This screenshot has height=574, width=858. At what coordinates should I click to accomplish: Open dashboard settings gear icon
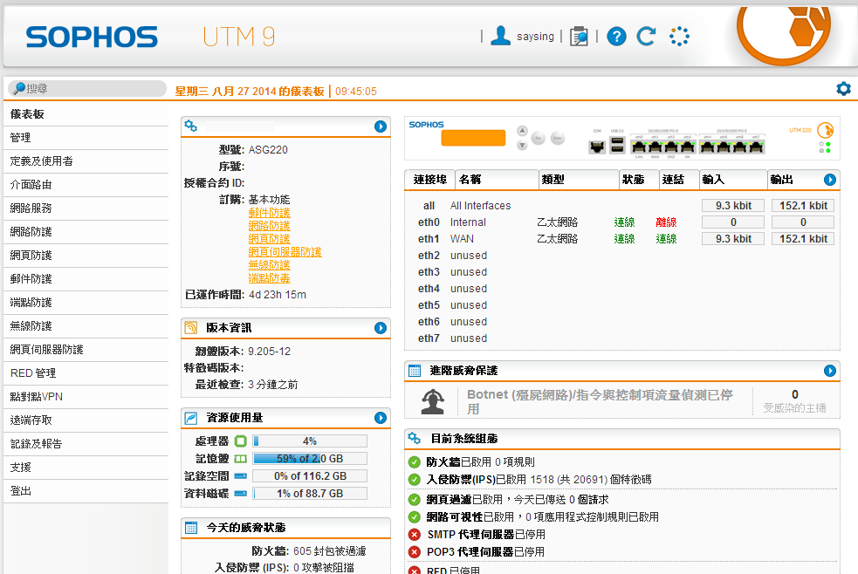[843, 89]
